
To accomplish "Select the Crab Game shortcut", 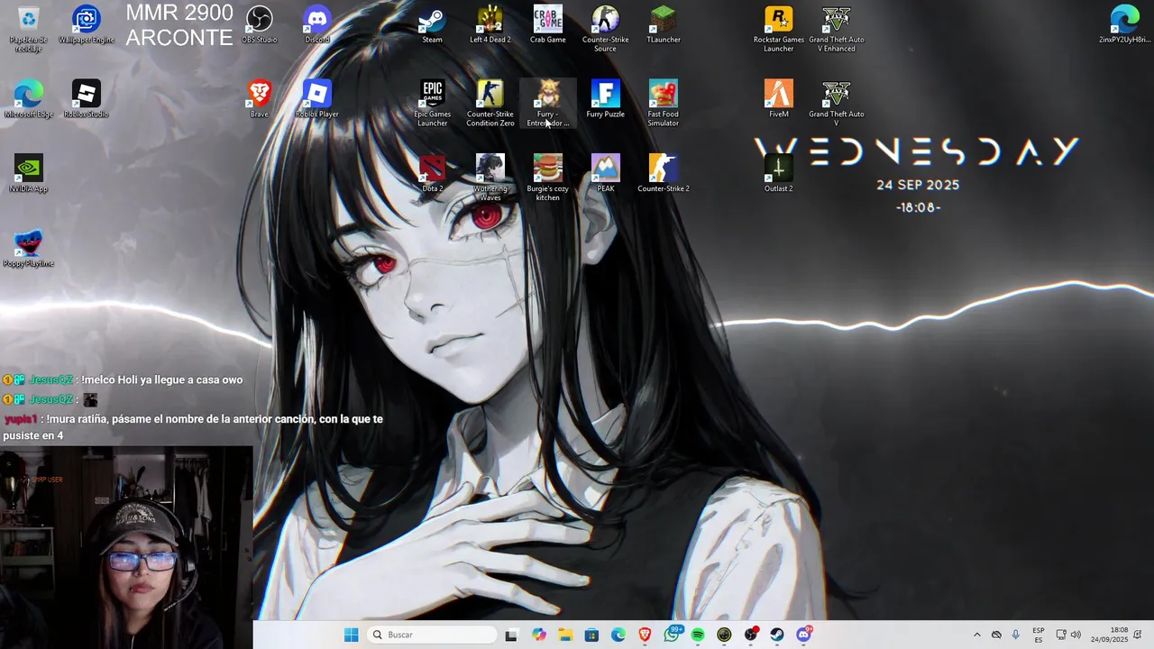I will pyautogui.click(x=548, y=24).
